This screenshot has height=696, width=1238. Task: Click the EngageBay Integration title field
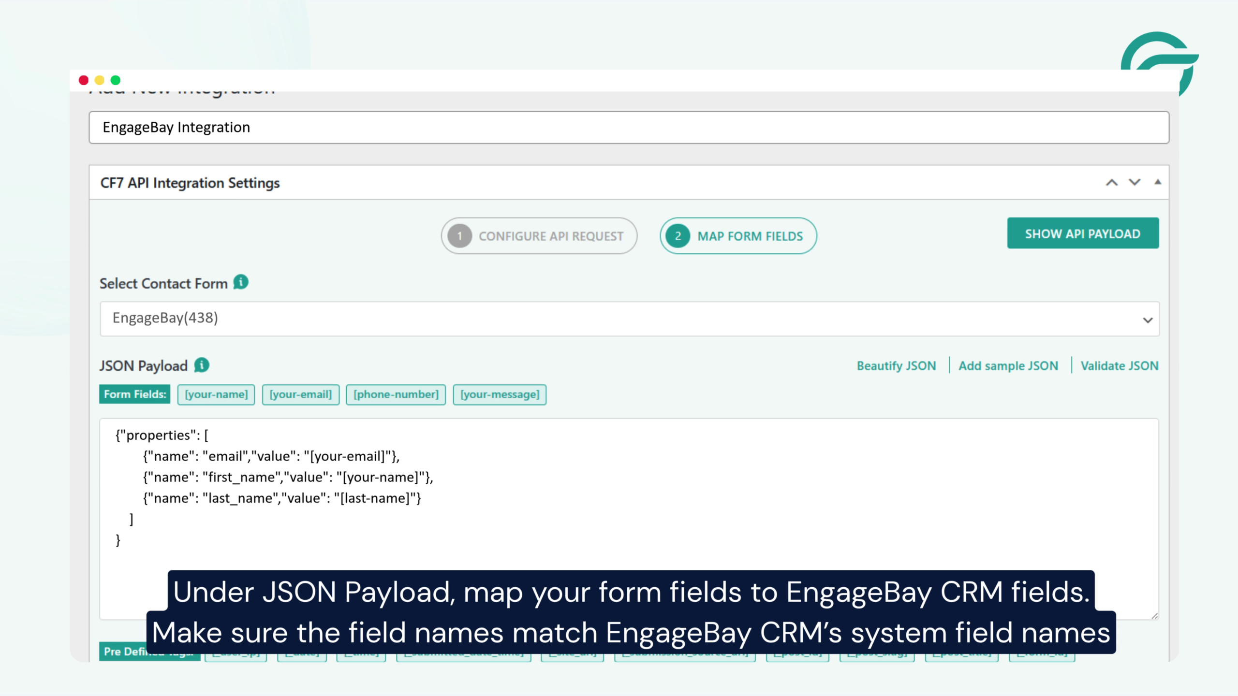point(629,128)
